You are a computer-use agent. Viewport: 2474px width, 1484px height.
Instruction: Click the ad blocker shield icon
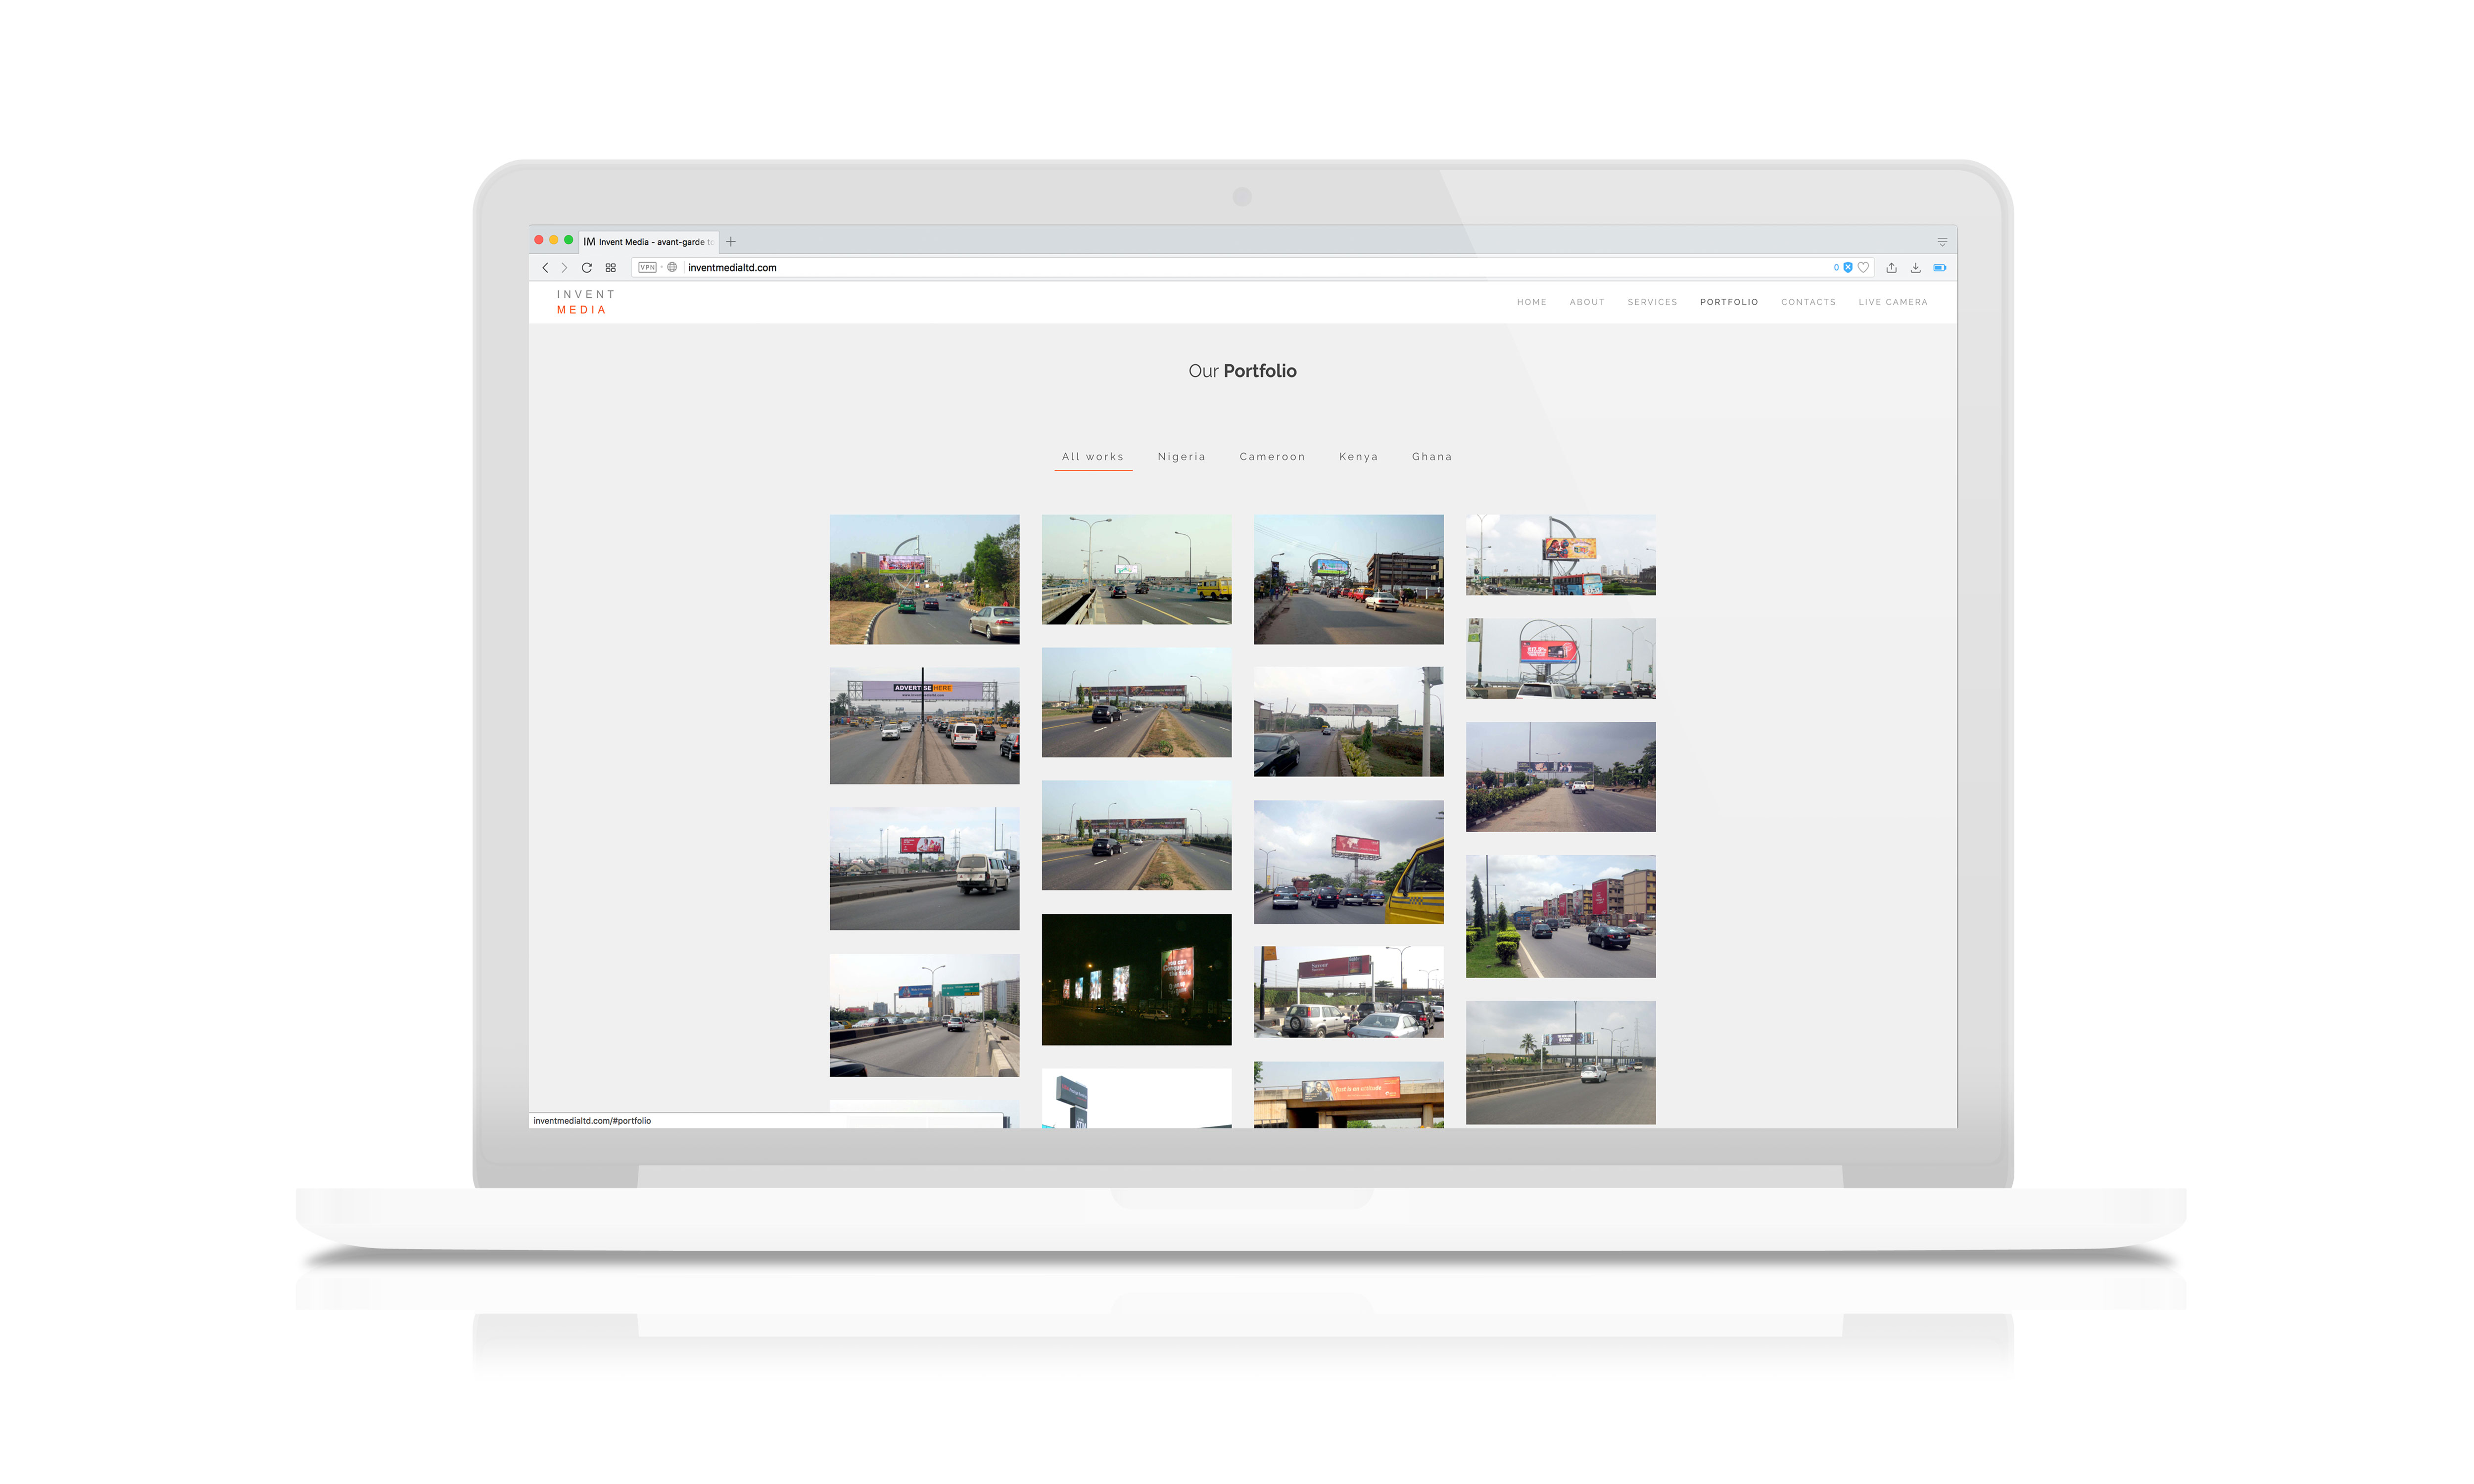(1848, 268)
